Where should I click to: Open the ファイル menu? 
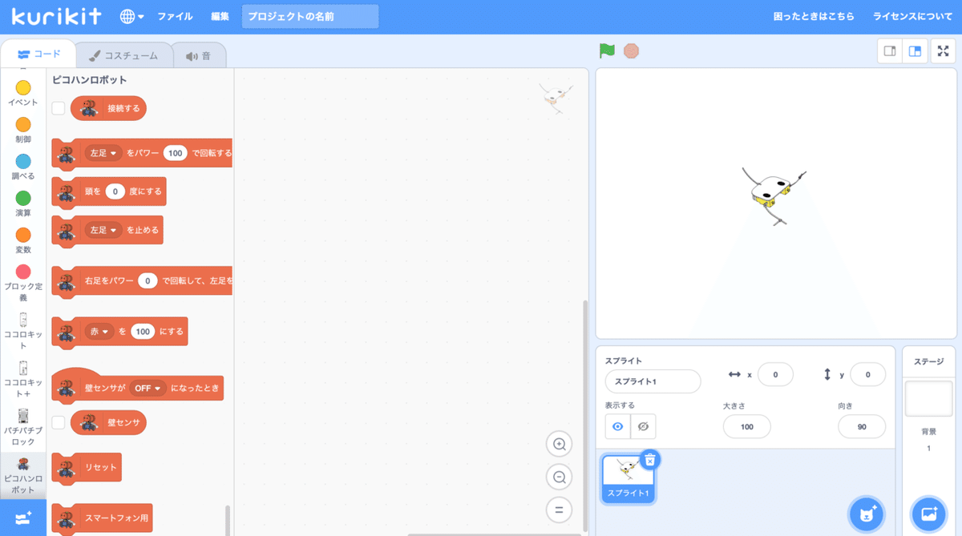(x=176, y=14)
